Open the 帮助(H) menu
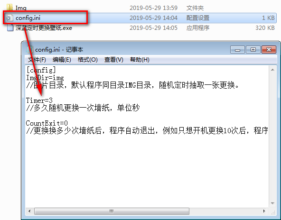Image resolution: width=281 pixels, height=220 pixels. click(x=140, y=60)
